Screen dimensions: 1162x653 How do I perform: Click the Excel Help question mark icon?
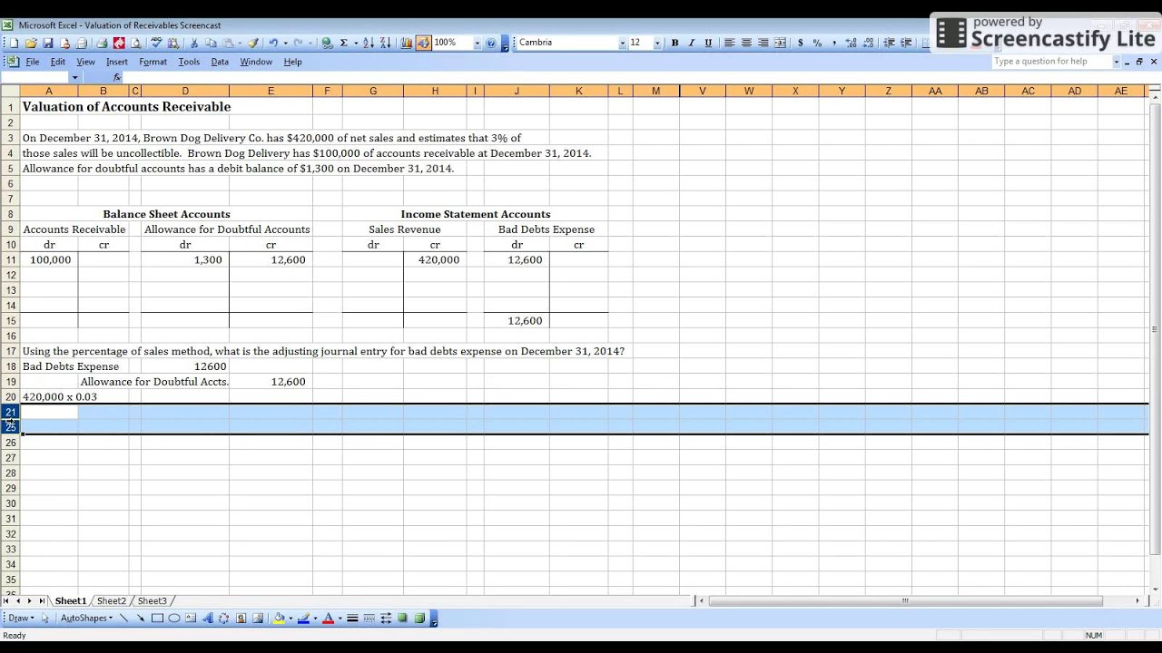[491, 43]
